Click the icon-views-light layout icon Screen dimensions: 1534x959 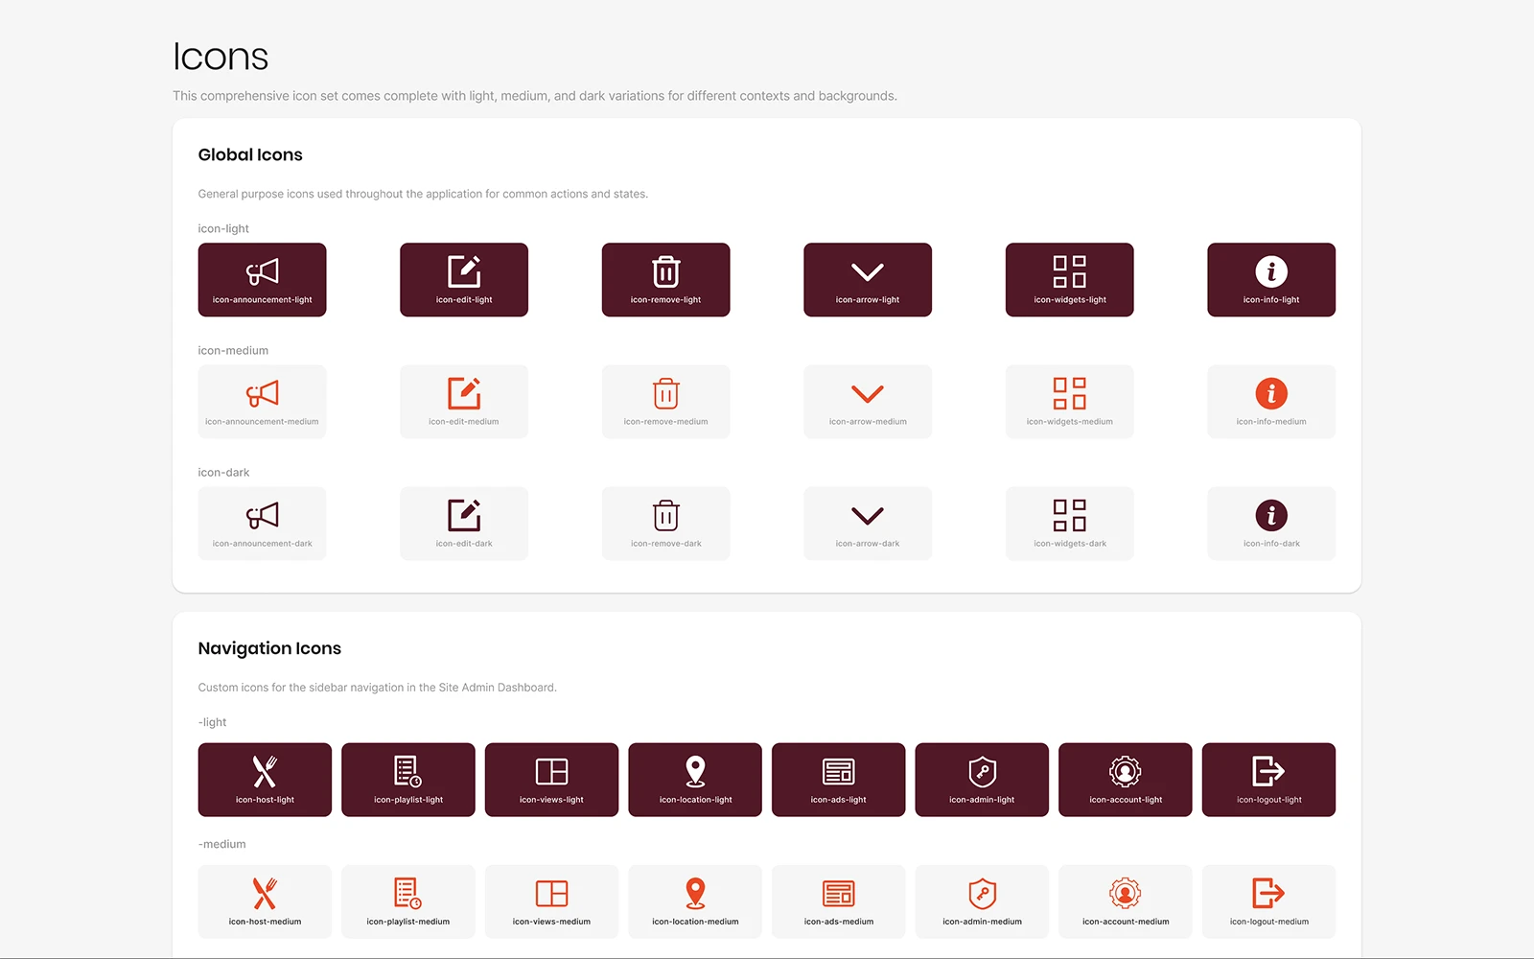[x=551, y=771]
